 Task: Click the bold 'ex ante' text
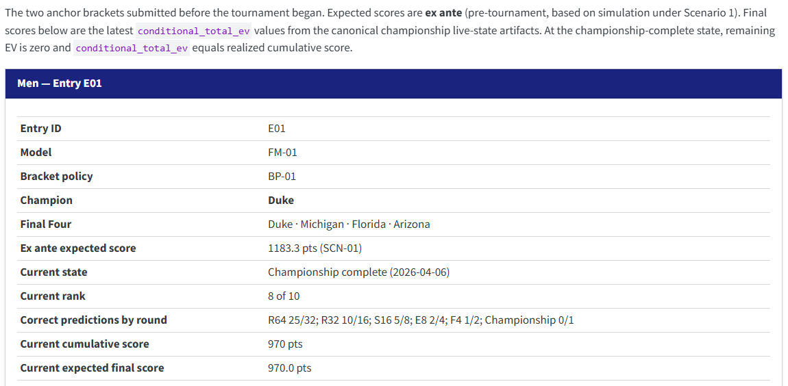(443, 12)
